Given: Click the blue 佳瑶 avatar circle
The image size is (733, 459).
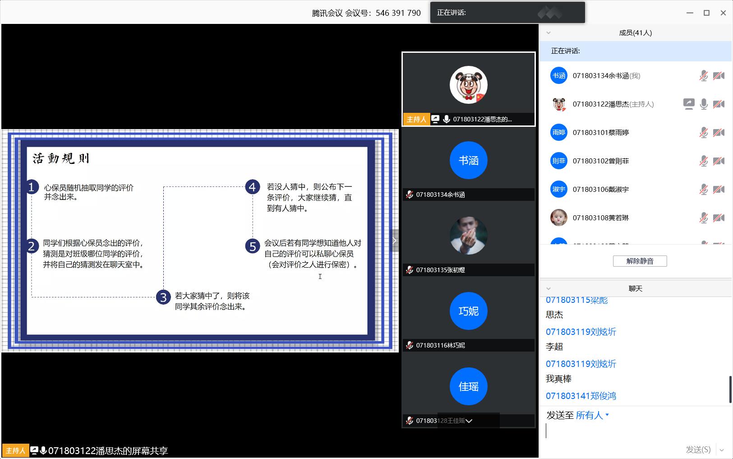Looking at the screenshot, I should (468, 386).
